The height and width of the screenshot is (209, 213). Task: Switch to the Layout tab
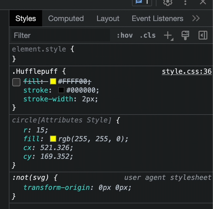click(108, 19)
